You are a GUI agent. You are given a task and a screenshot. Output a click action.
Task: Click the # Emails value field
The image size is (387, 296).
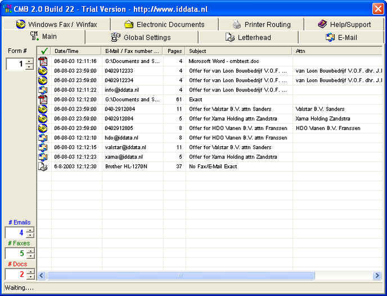16,232
